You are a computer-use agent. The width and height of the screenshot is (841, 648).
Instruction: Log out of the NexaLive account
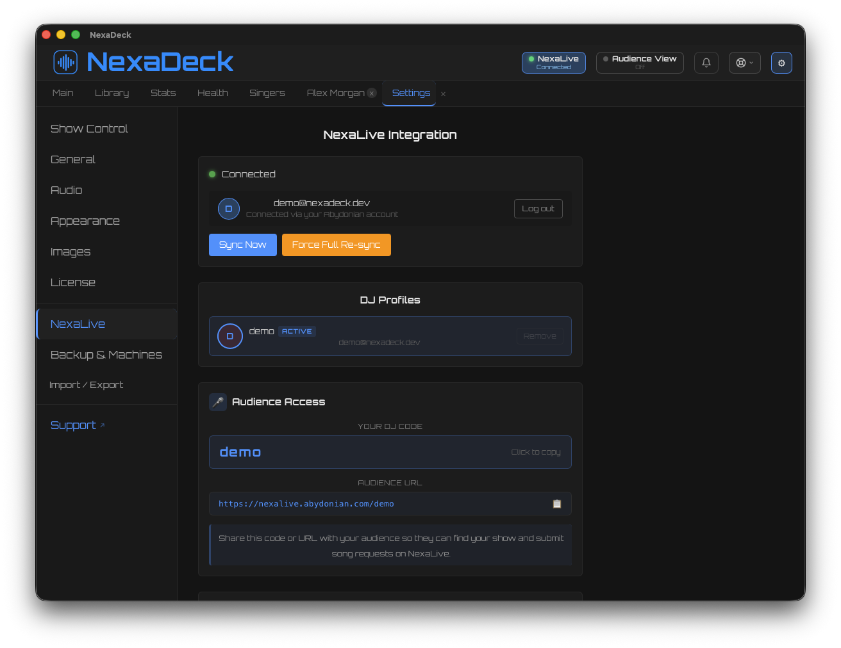tap(538, 209)
